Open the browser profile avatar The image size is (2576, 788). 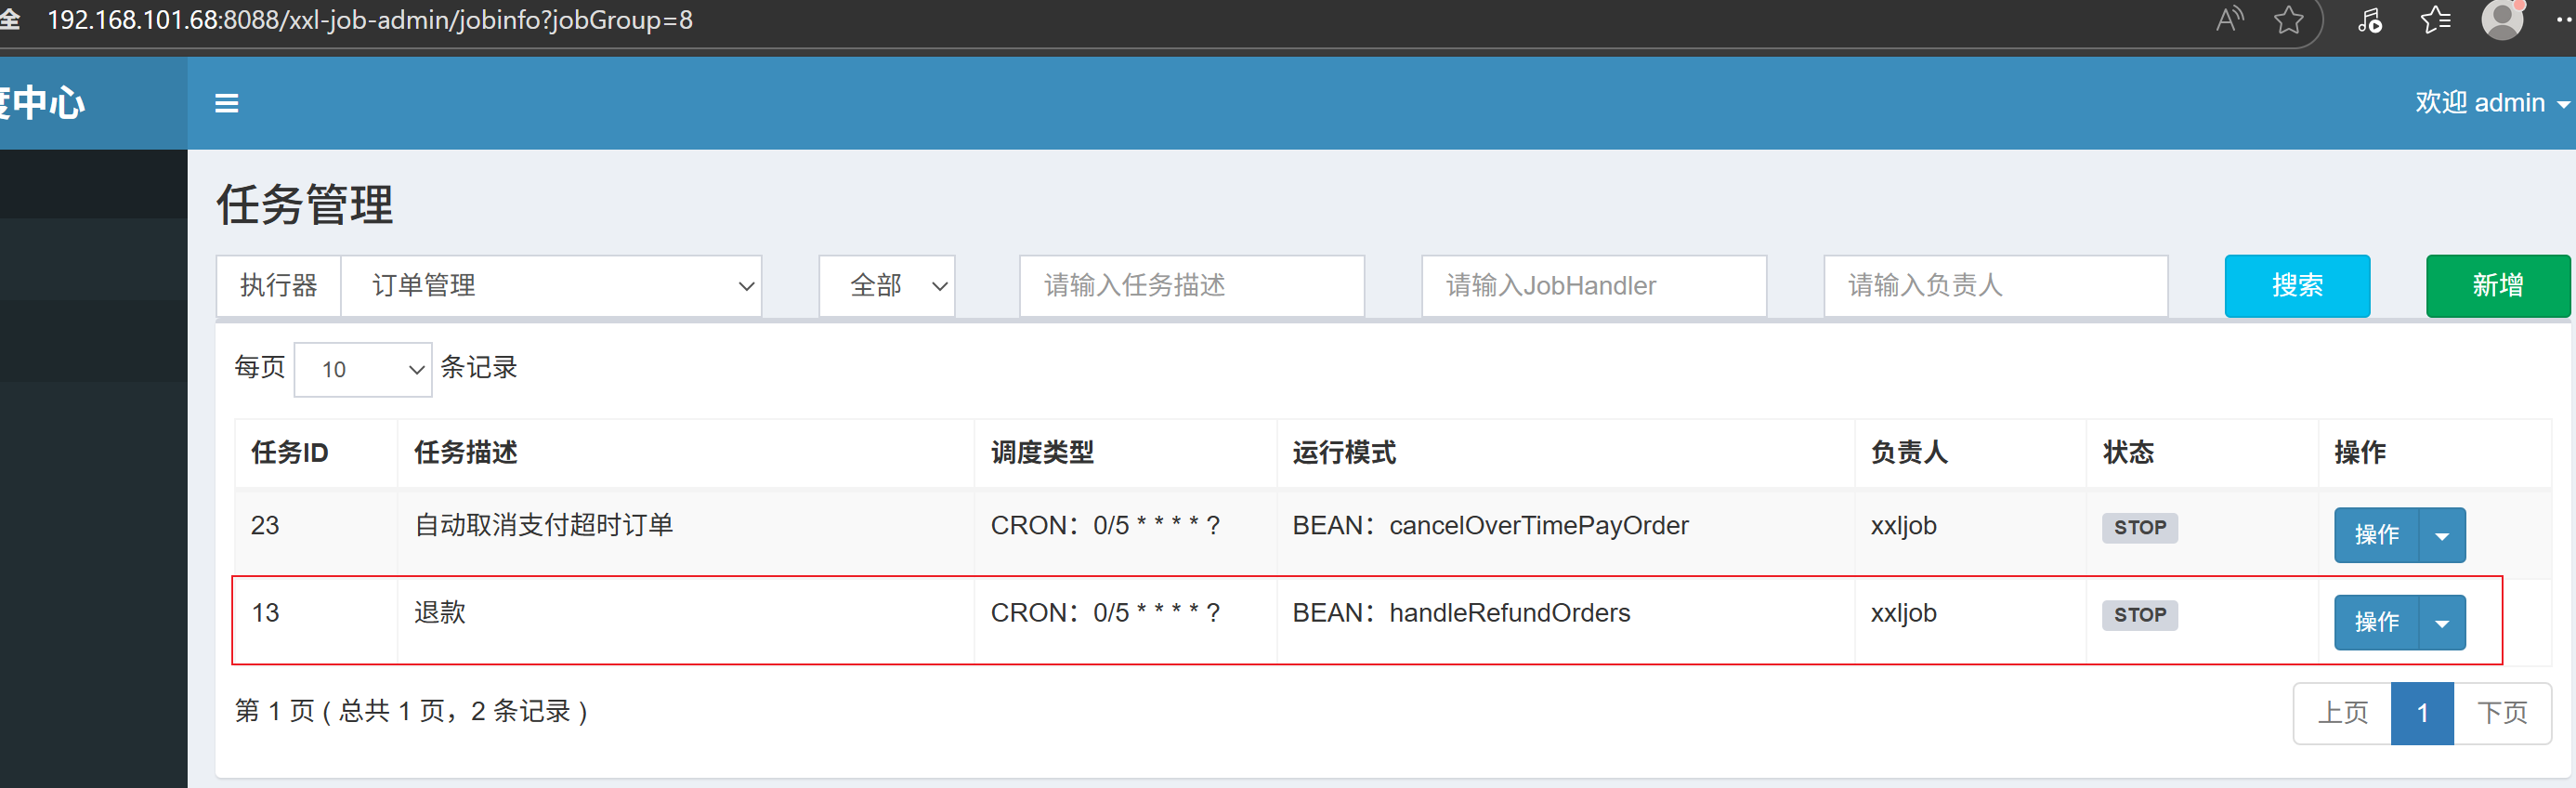click(x=2503, y=19)
